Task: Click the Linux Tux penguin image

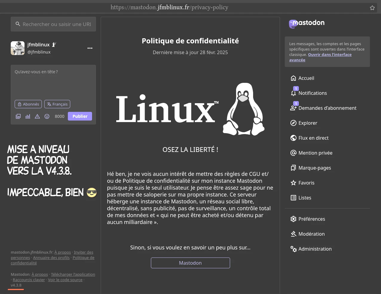Action: (x=244, y=109)
